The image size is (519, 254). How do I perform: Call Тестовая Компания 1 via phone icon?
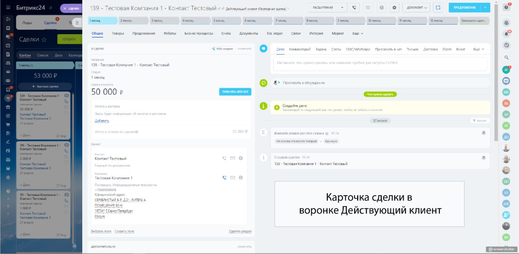click(225, 178)
